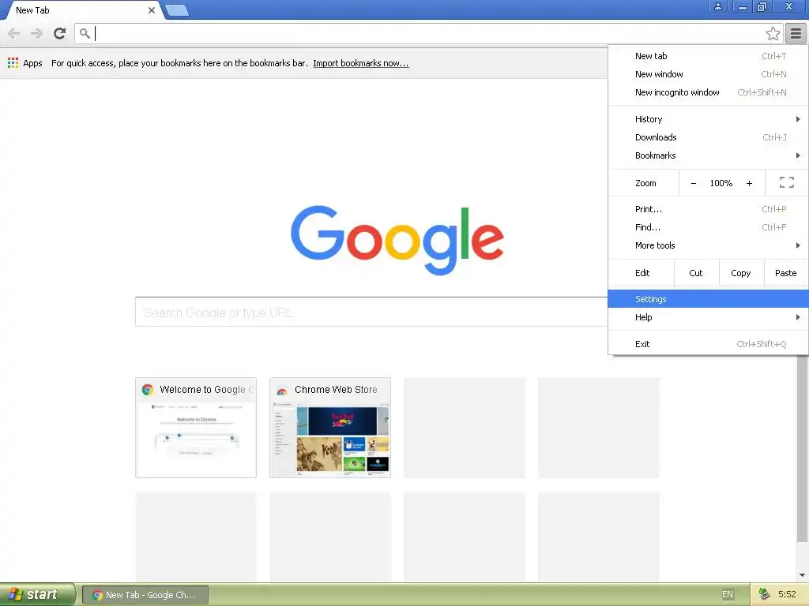Open the Windows start menu
Image resolution: width=809 pixels, height=606 pixels.
click(38, 594)
